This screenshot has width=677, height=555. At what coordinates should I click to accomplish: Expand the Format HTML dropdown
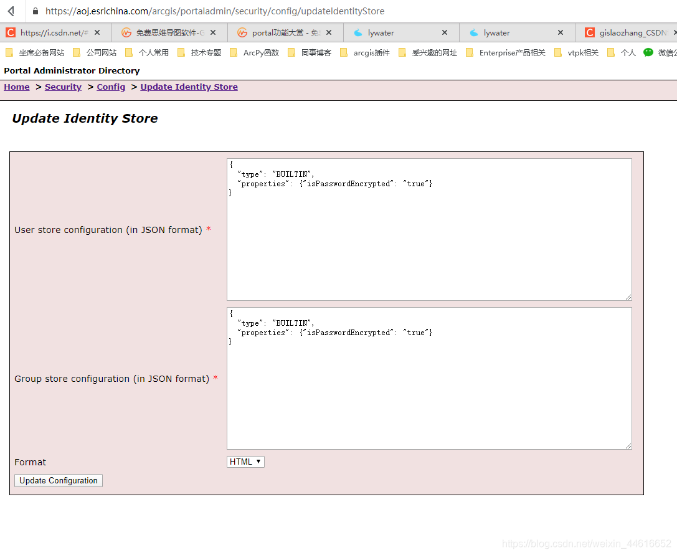[245, 462]
